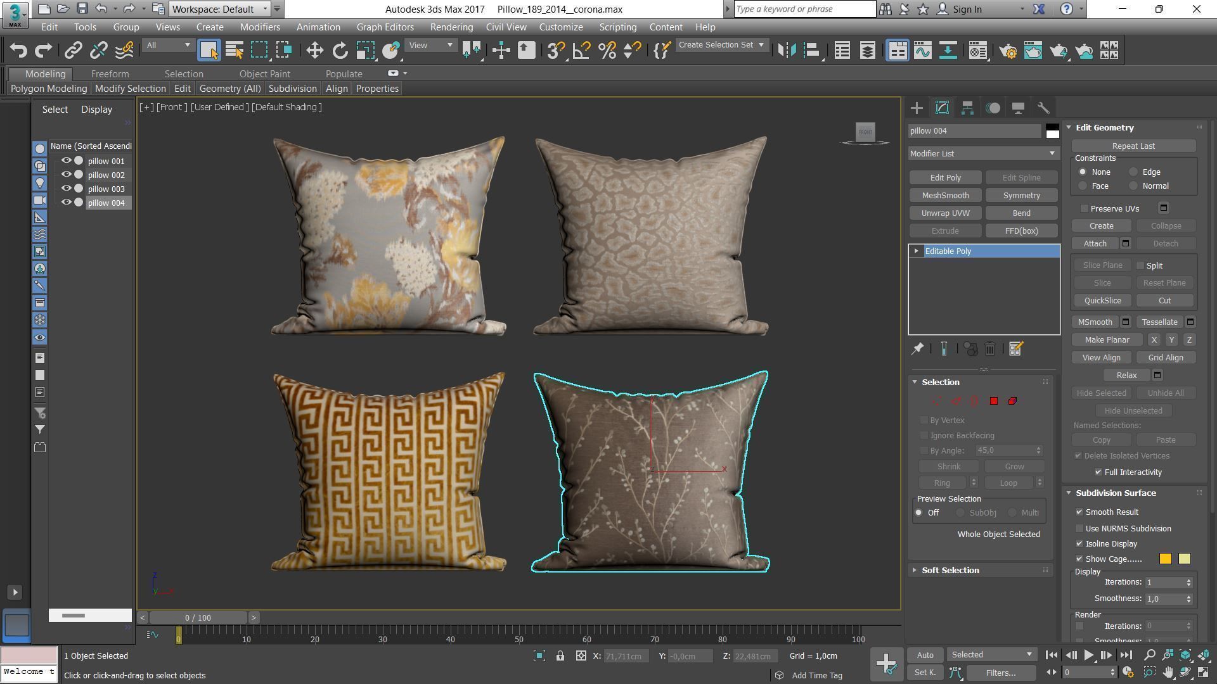Open the Modifiers menu
Screen dimensions: 1217x684
click(x=260, y=27)
